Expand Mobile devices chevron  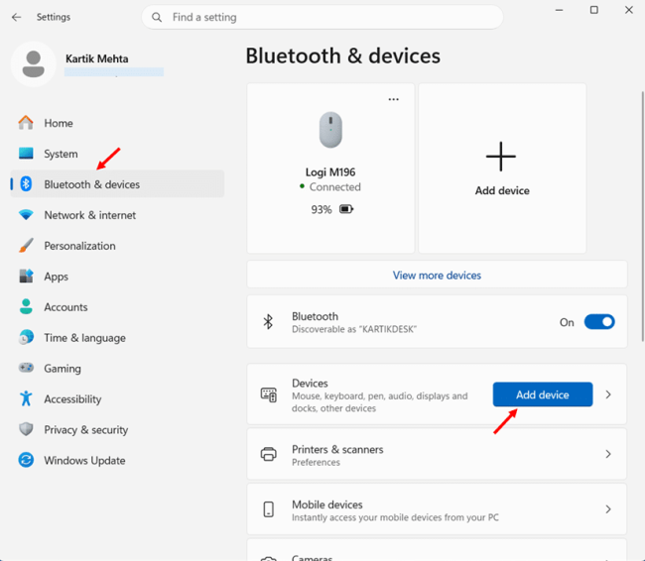pos(608,509)
